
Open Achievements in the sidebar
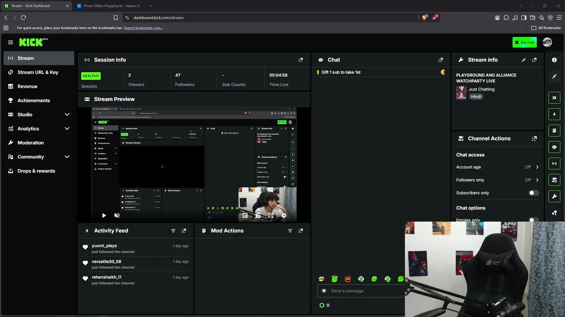tap(39, 100)
